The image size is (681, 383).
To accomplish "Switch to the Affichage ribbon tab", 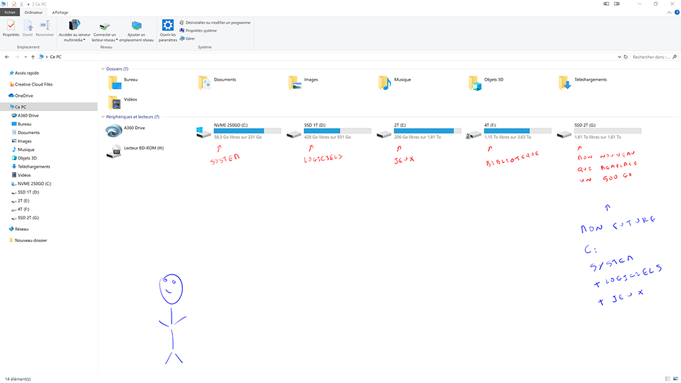I will pyautogui.click(x=60, y=12).
